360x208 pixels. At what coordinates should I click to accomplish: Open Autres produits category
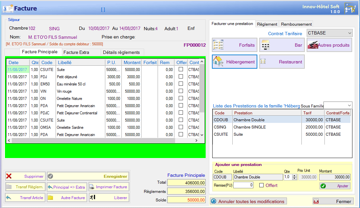[x=329, y=45]
